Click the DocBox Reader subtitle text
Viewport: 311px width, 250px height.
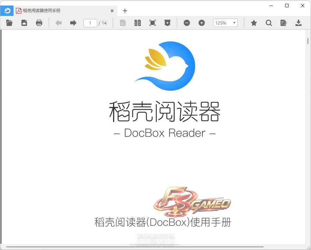(165, 133)
